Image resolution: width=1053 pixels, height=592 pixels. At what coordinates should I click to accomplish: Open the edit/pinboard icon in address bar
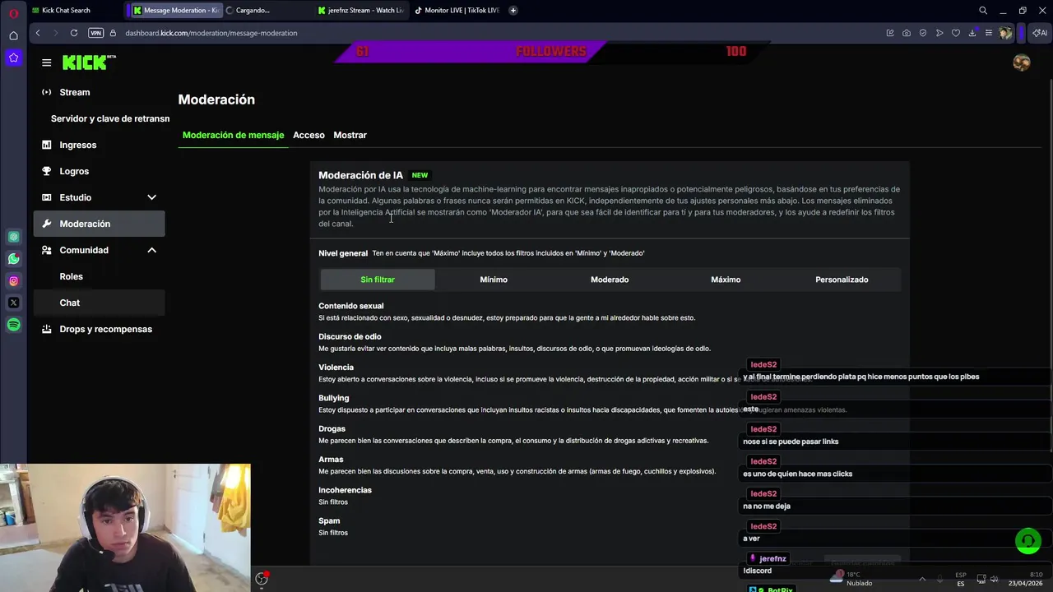(x=890, y=33)
